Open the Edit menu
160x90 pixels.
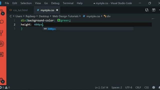click(15, 3)
